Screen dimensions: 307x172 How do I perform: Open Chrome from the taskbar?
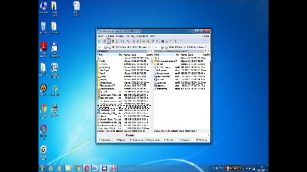[78, 168]
